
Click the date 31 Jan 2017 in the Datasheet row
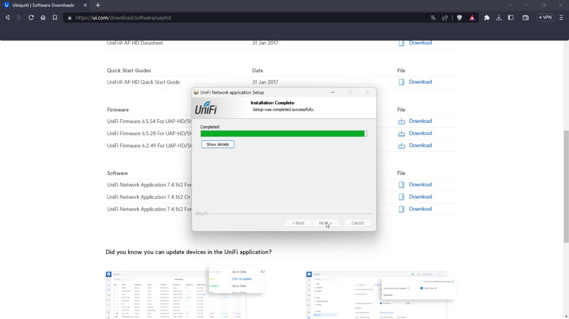tap(265, 43)
